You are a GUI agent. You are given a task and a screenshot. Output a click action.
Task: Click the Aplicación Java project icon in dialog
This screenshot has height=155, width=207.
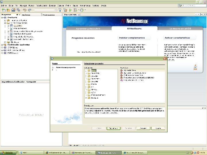point(122,70)
